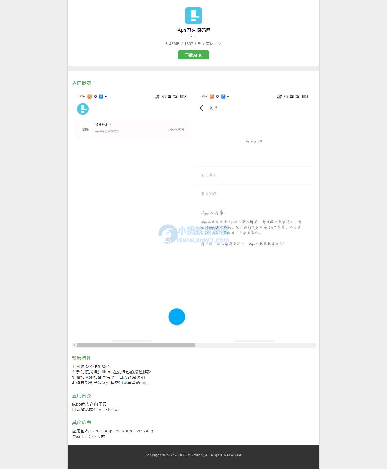The height and width of the screenshot is (469, 387).
Task: Click the 应用截图 section heading
Action: pyautogui.click(x=81, y=83)
